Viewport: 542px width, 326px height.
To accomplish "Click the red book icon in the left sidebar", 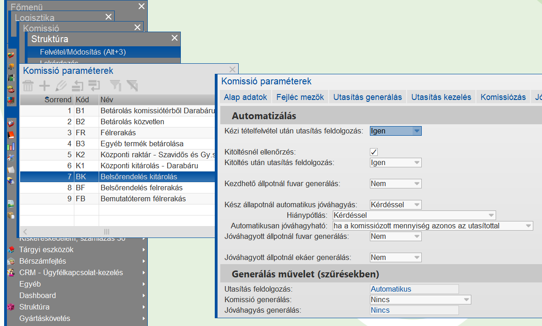I will pyautogui.click(x=11, y=134).
